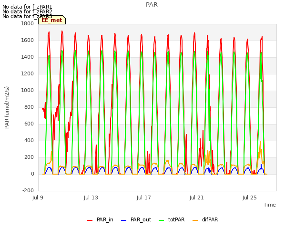Image resolution: width=305 pixels, height=229 pixels.
Task: Click the 1000 y-axis tick label
Action: click(x=28, y=90)
